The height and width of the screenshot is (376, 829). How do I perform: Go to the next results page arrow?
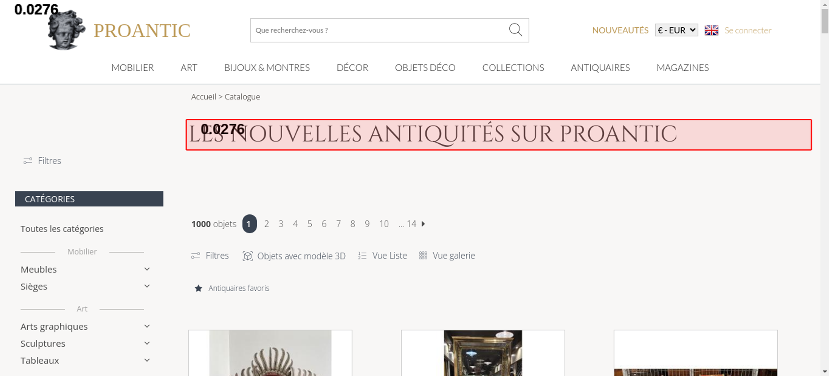coord(423,224)
